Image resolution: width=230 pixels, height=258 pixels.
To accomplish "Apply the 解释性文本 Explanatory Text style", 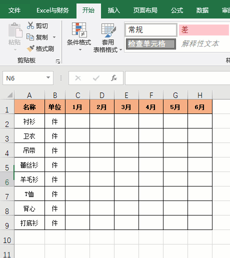I will point(200,44).
